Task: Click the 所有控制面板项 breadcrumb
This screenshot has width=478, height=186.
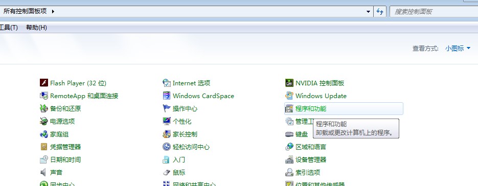Action: tap(25, 12)
